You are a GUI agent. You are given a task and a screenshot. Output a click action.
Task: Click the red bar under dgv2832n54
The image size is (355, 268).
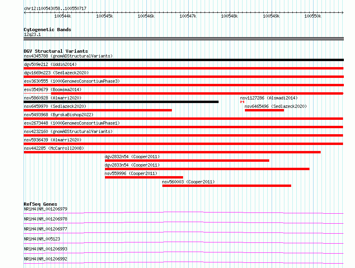(187, 161)
